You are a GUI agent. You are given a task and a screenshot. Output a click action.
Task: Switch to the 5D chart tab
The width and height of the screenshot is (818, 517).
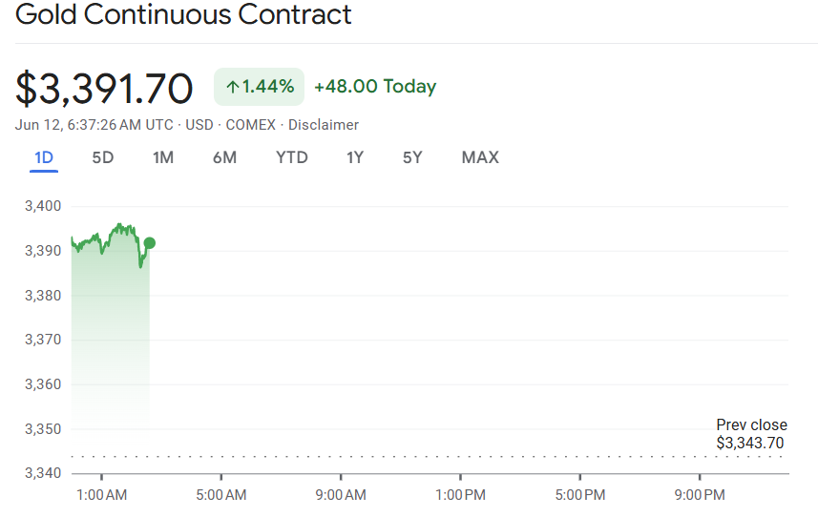click(103, 157)
